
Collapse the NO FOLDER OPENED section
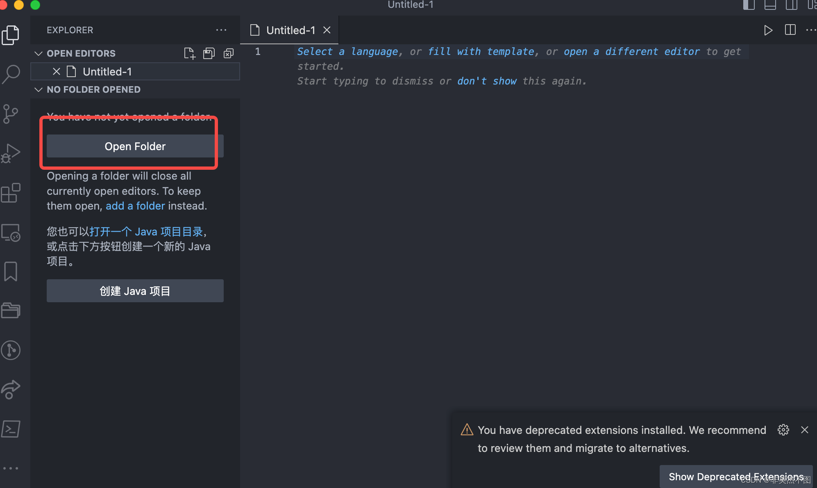(x=39, y=89)
